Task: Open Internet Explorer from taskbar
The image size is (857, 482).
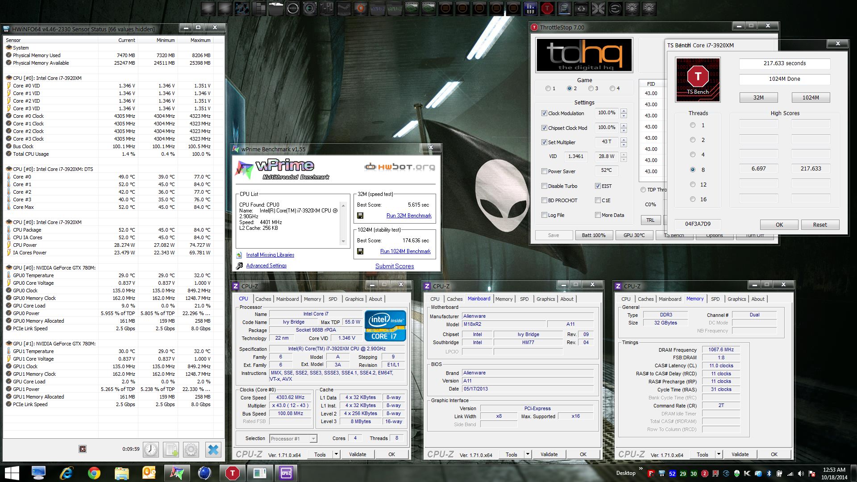Action: [66, 473]
